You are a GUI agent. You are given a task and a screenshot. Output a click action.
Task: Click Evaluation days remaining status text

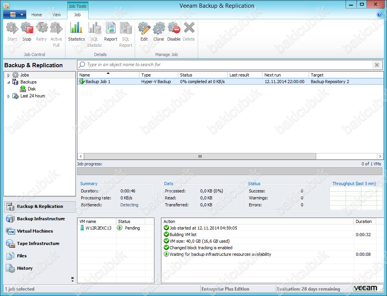(308, 289)
